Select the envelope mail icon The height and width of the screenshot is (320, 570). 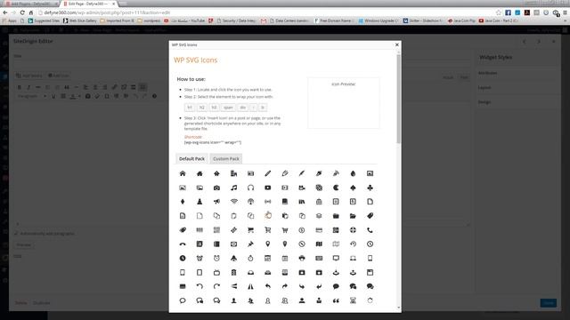233,244
